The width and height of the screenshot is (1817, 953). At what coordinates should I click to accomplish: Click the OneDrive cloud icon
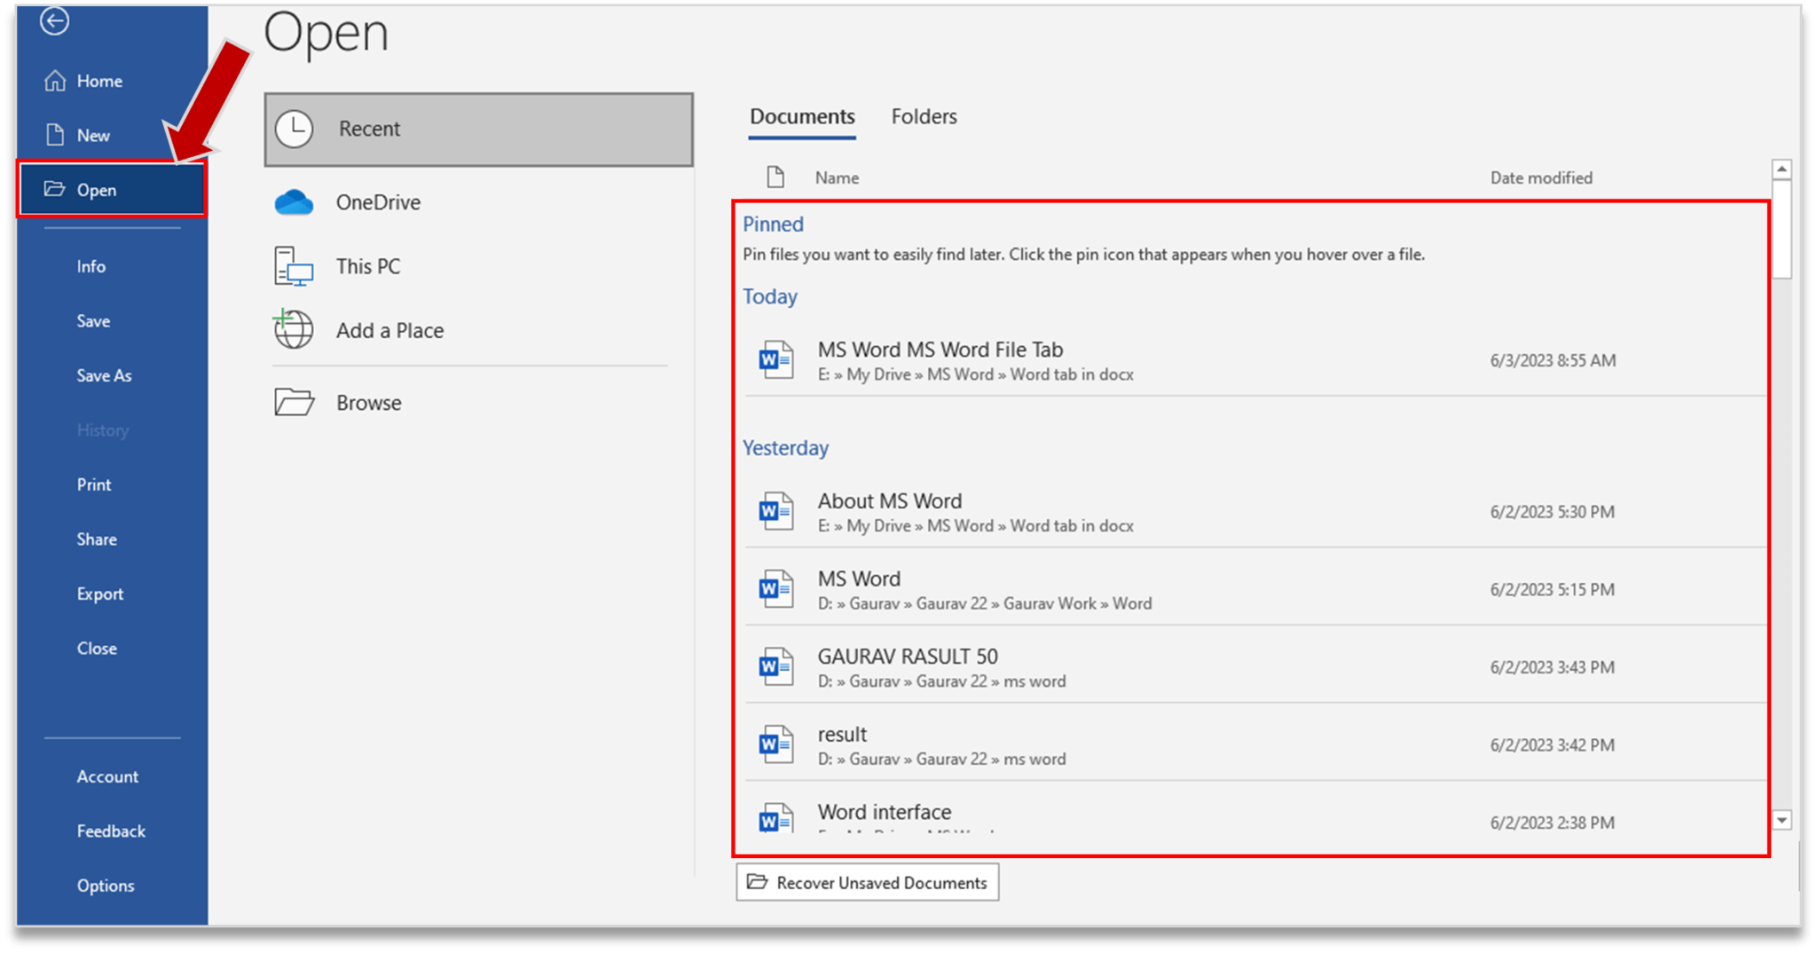pyautogui.click(x=294, y=202)
